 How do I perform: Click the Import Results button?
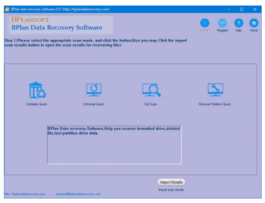[x=171, y=182]
